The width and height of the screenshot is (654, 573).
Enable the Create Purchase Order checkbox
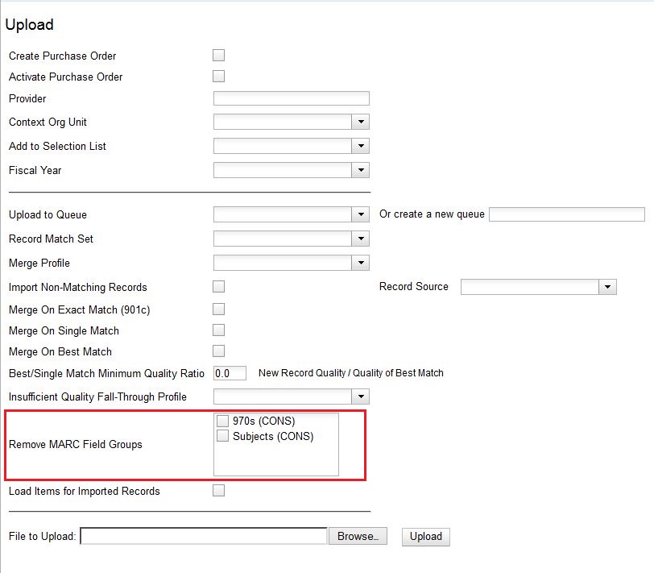point(218,55)
